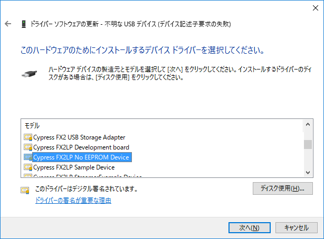Select the partially visible Cypress FX2LP StreamerExample Device
324x239 pixels.
[88, 176]
